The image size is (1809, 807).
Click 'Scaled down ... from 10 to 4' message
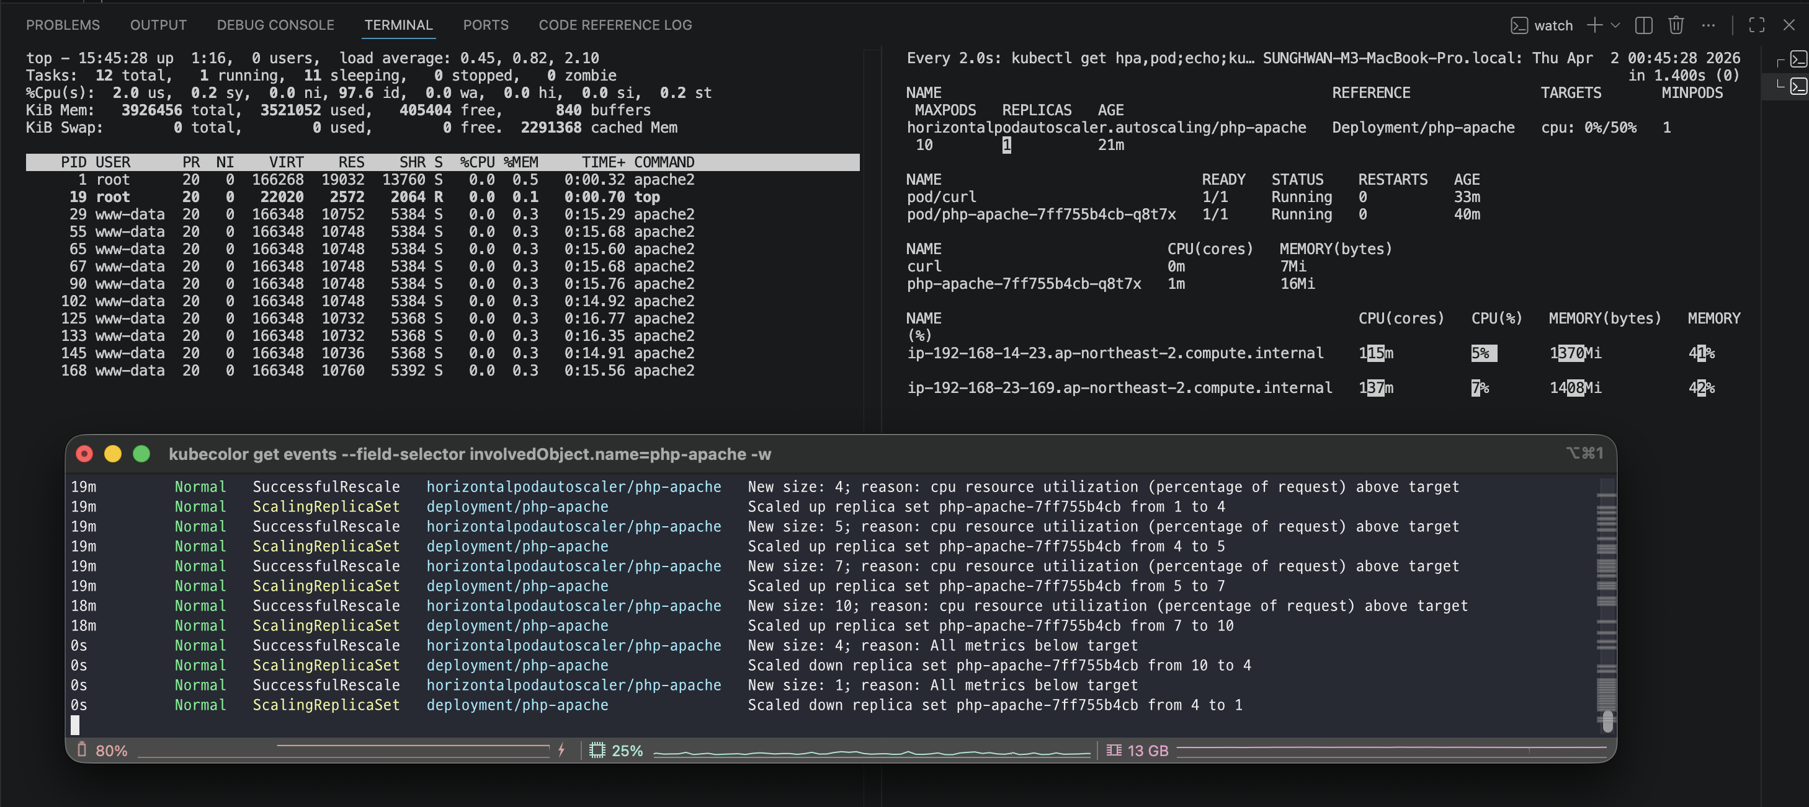tap(999, 665)
